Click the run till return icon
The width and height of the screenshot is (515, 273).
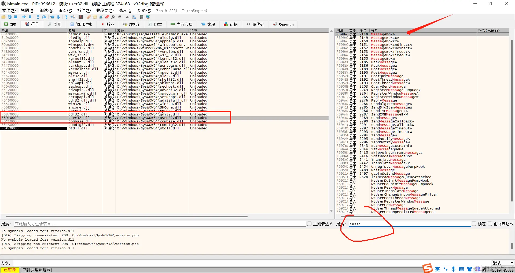coord(66,17)
